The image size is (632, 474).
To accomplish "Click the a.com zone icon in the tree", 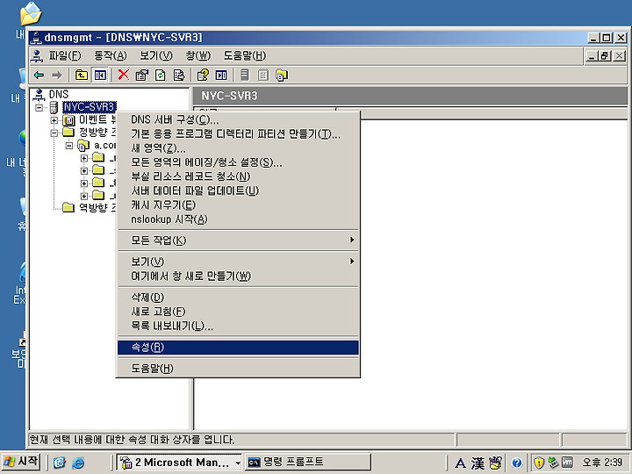I will point(83,145).
